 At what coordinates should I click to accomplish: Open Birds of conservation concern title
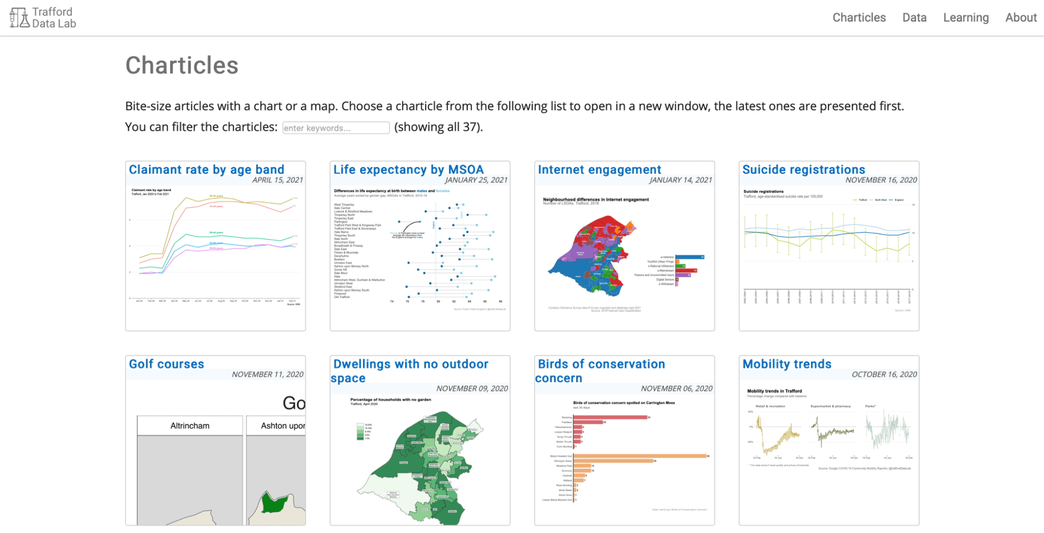click(601, 371)
